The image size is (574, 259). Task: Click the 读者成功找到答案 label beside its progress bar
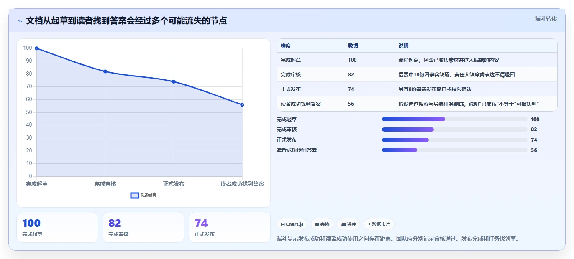point(297,150)
